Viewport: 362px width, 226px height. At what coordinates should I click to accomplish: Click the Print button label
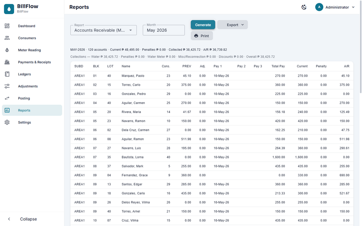205,36
